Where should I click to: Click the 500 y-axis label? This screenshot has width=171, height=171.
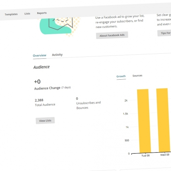tap(127, 140)
